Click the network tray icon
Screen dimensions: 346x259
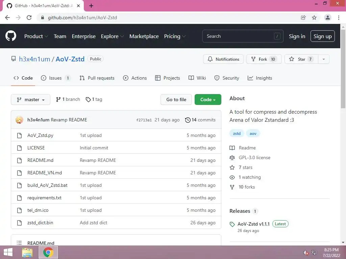(314, 253)
